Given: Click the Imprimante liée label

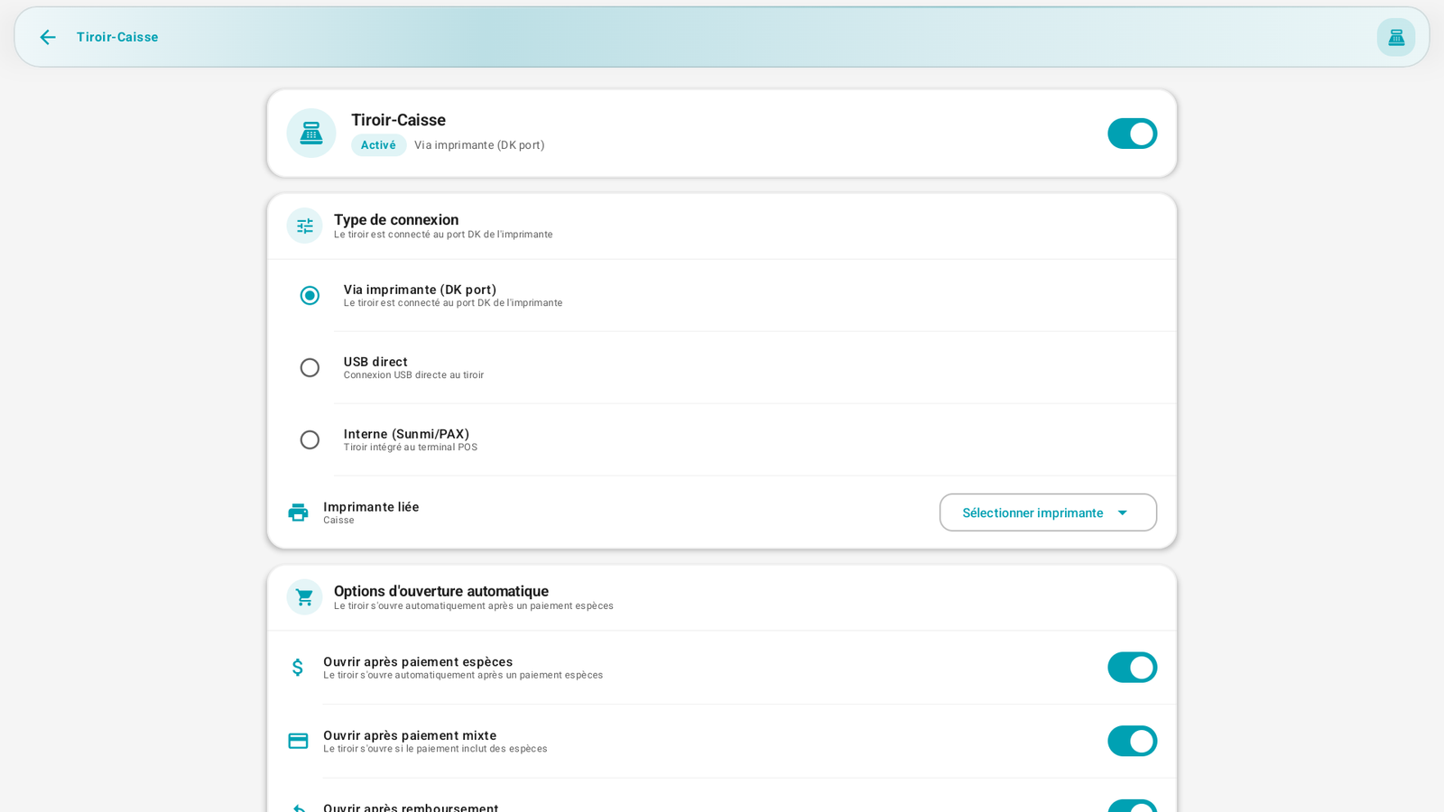Looking at the screenshot, I should pos(371,507).
